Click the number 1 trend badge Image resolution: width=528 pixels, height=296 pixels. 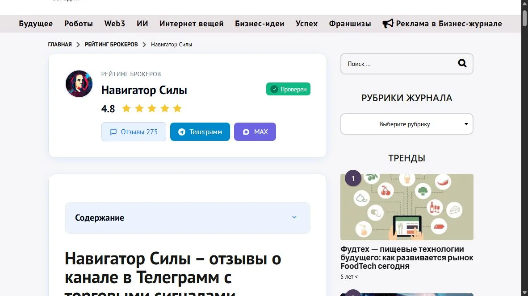(353, 178)
